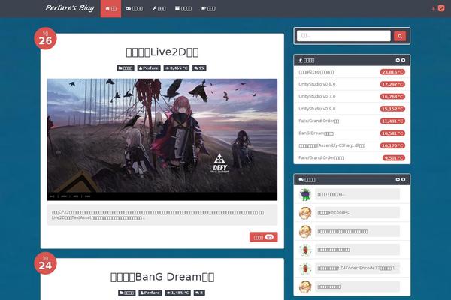This screenshot has width=451, height=300.
Task: Click the 8 comments tag under the BanG Dream title
Action: coord(199,292)
